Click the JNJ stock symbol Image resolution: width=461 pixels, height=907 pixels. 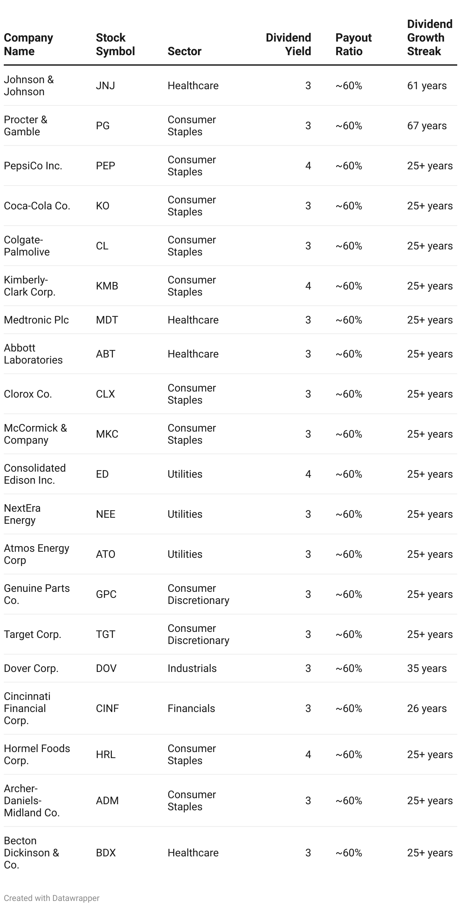point(105,86)
